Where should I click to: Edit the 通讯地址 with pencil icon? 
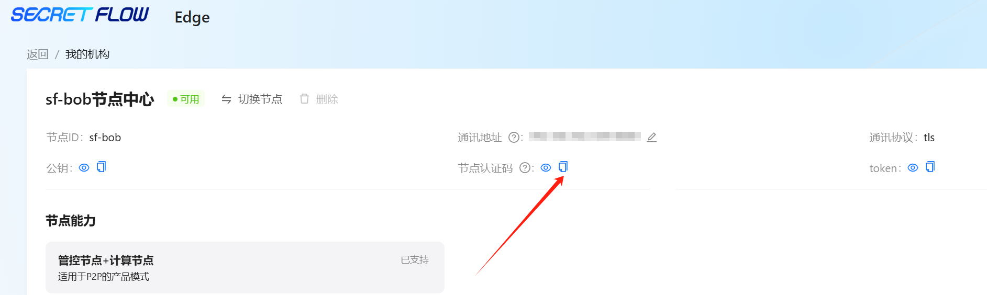click(651, 137)
